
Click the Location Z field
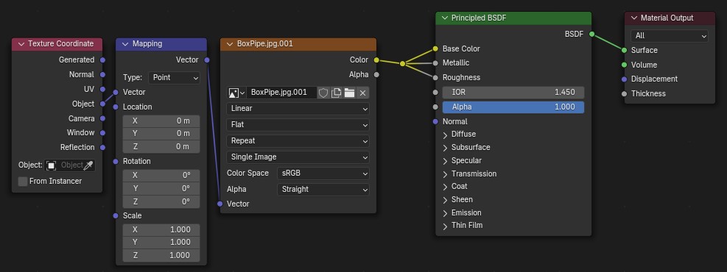pyautogui.click(x=161, y=146)
